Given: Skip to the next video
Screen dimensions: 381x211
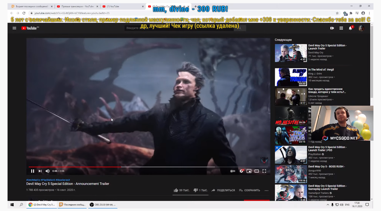Looking at the screenshot, I should click(40, 171).
